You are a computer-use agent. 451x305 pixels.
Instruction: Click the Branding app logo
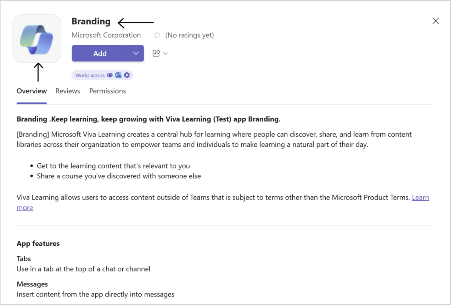(x=37, y=38)
